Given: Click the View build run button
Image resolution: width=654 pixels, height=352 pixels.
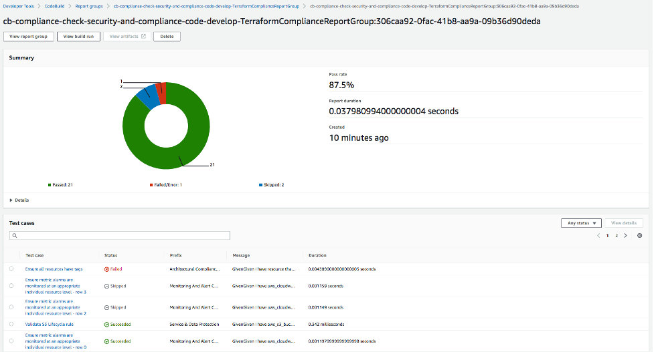Looking at the screenshot, I should (78, 37).
